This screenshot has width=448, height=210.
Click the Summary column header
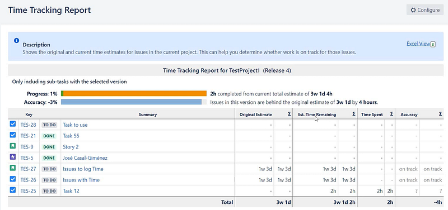pos(148,114)
